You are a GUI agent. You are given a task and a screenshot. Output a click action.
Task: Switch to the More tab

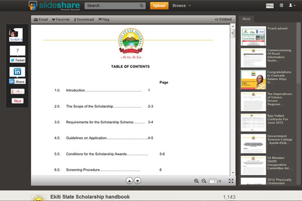[246, 19]
